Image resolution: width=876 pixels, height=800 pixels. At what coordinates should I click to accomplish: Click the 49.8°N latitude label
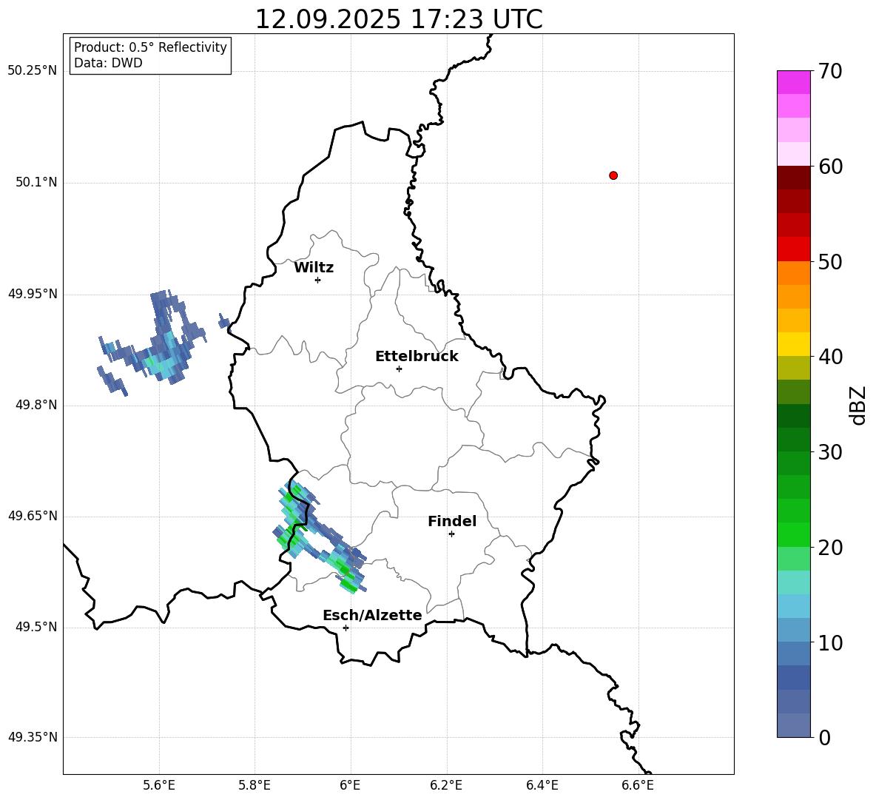36,405
